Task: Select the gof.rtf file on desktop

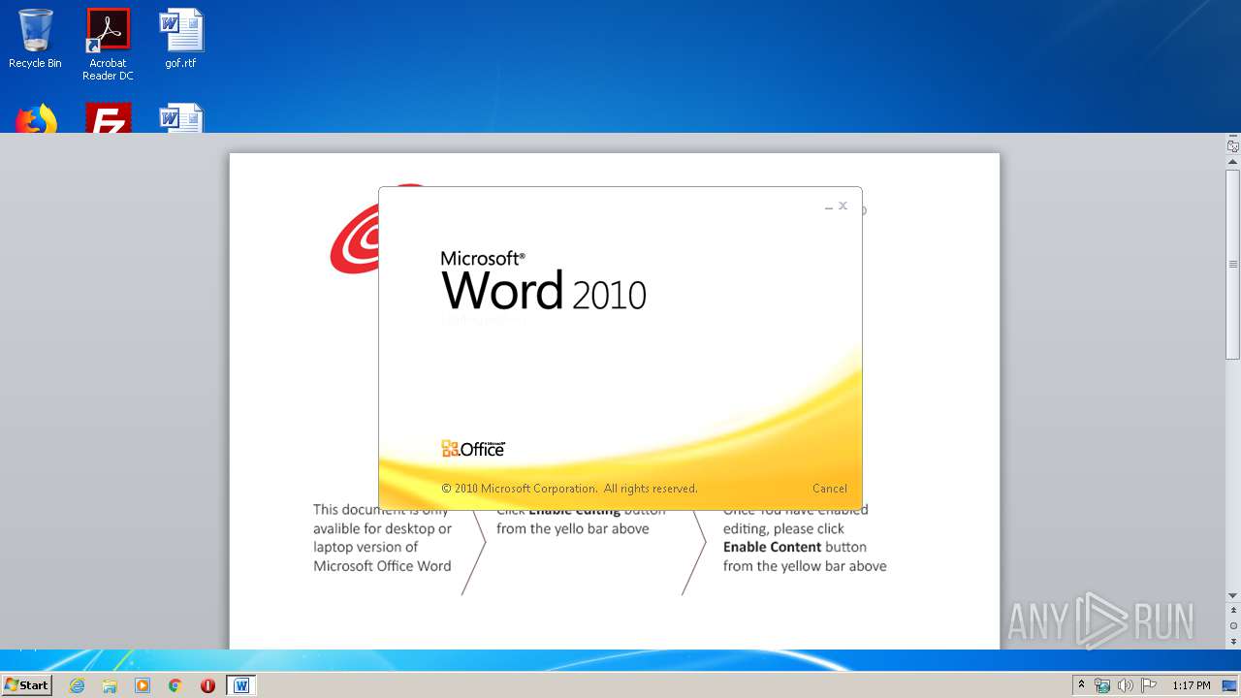Action: (180, 39)
